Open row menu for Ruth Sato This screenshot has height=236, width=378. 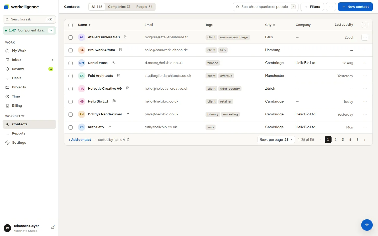365,127
